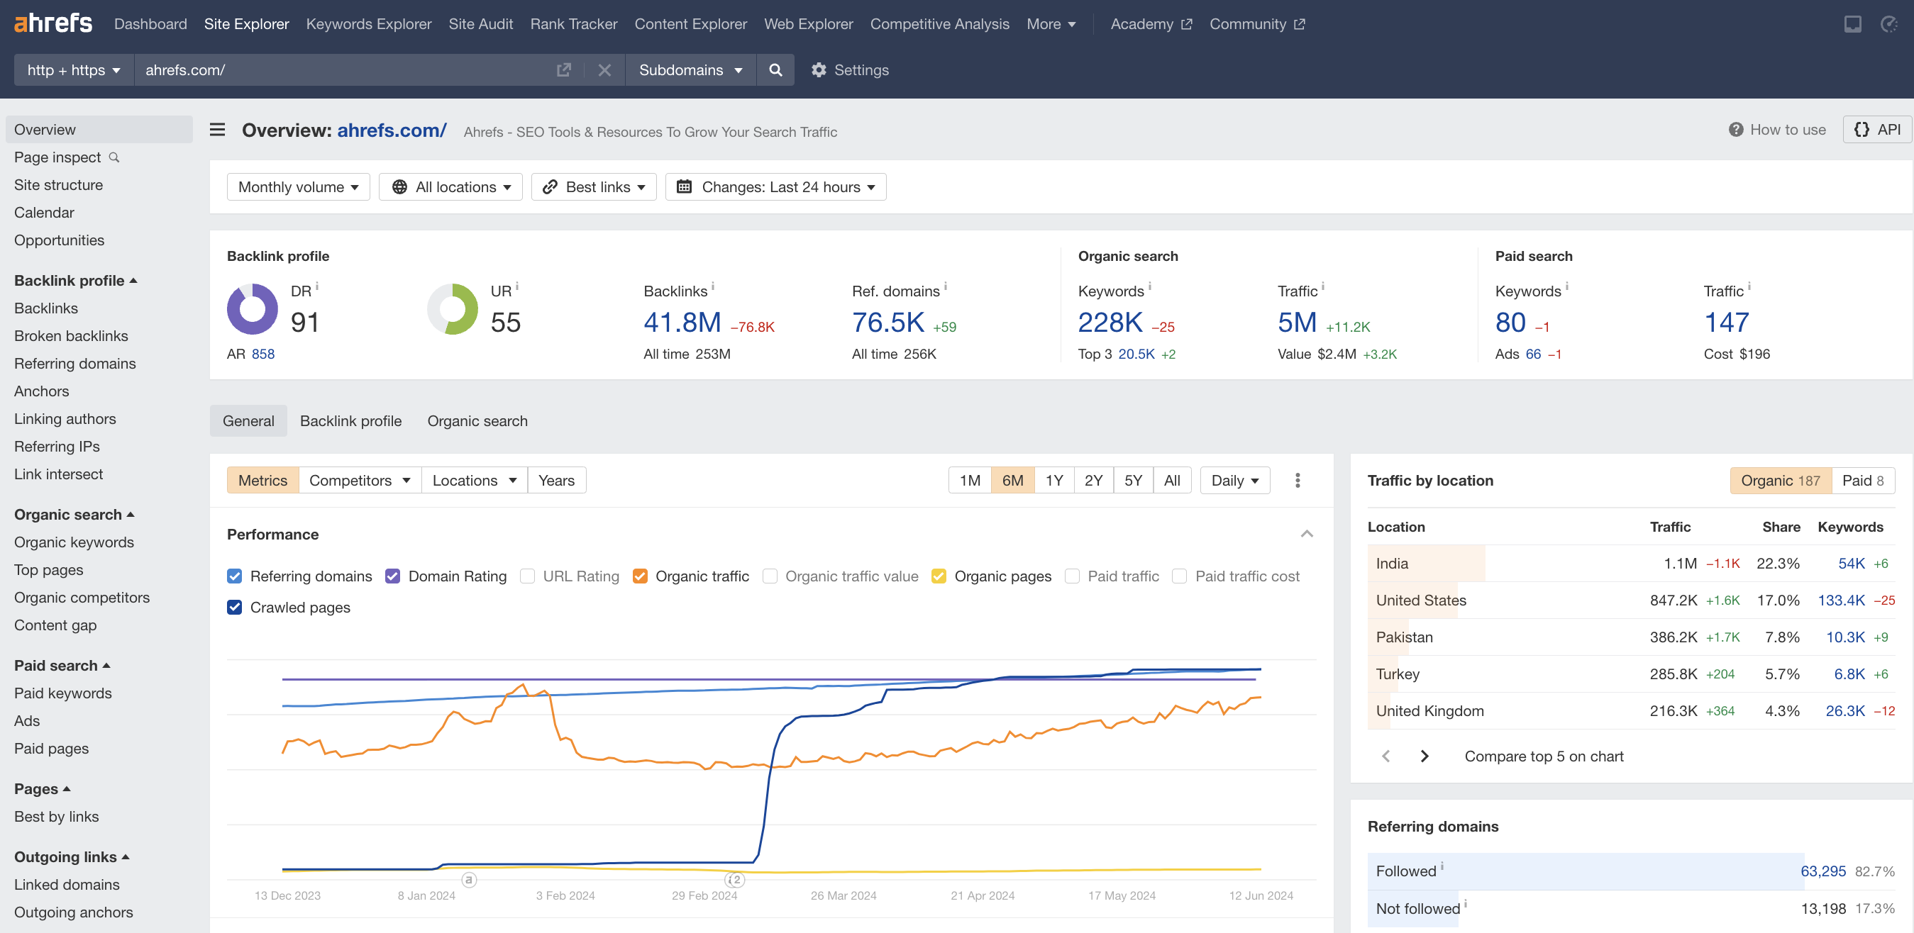Uncheck Organic traffic checkbox
Viewport: 1914px width, 933px height.
(640, 576)
